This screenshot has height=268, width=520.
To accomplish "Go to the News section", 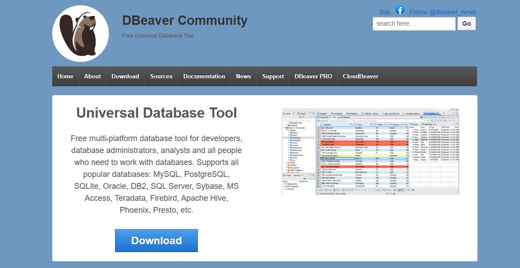I will coord(243,76).
